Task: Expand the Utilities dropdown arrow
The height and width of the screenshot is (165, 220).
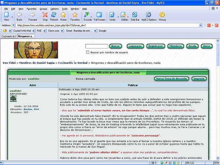Action: coord(128,16)
